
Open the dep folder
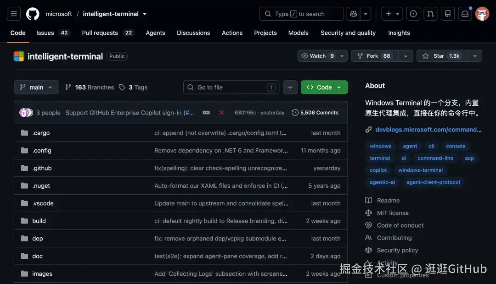(x=37, y=239)
